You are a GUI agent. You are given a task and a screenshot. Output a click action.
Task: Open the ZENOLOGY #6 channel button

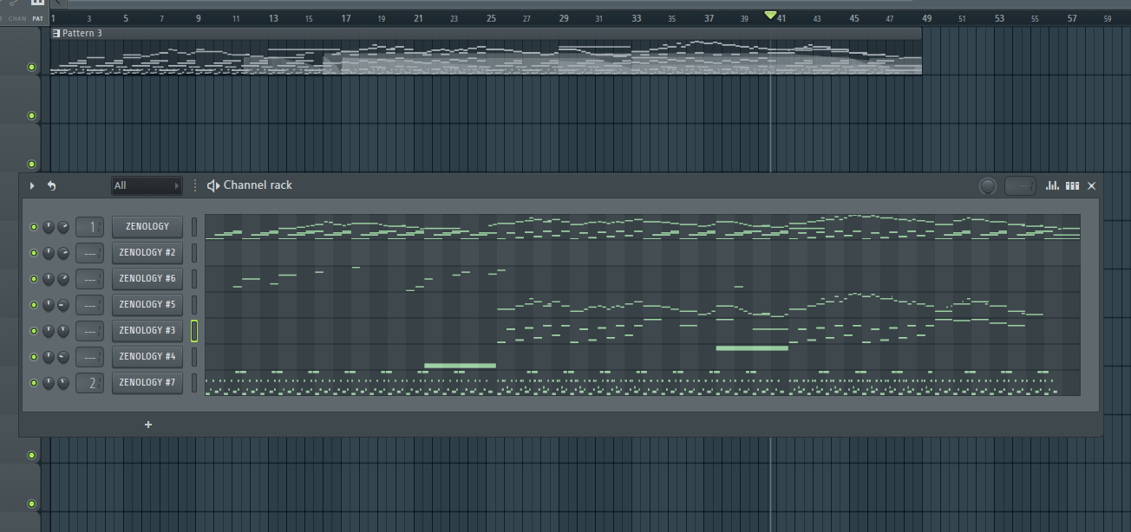(147, 279)
